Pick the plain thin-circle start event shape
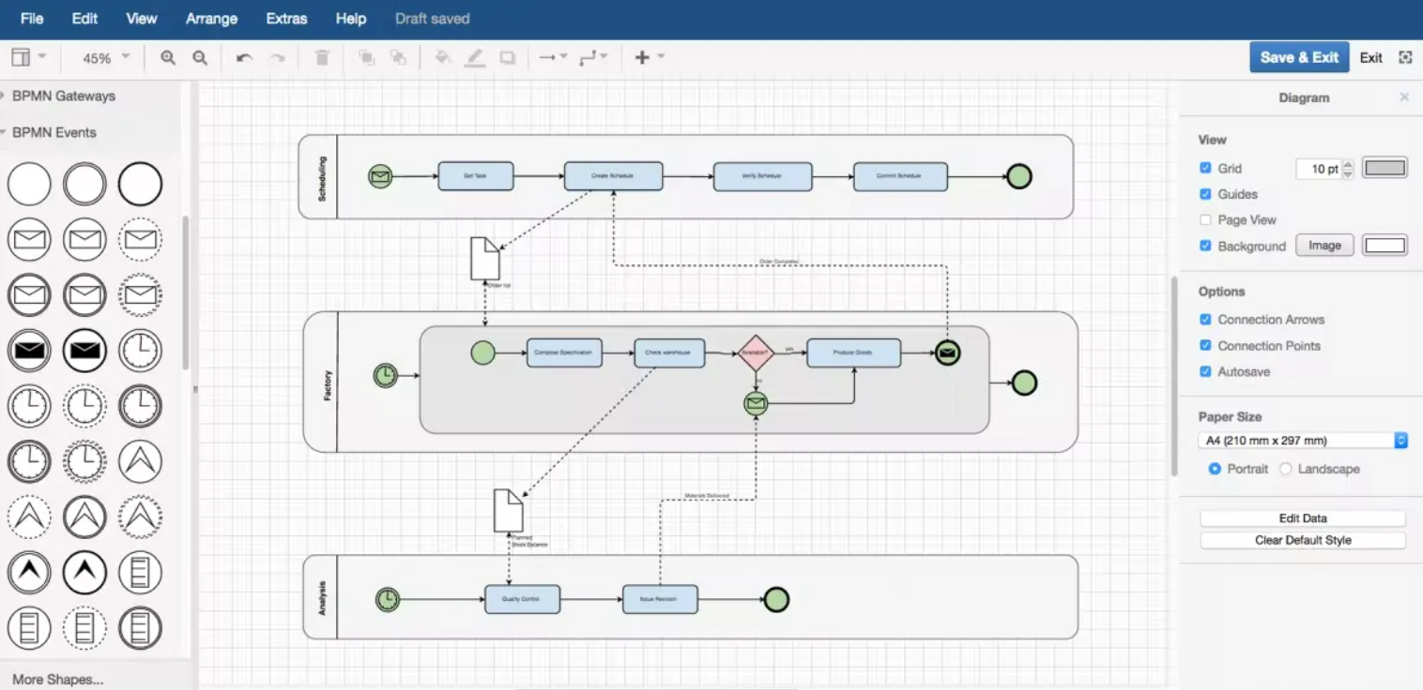Viewport: 1423px width, 690px height. tap(29, 184)
